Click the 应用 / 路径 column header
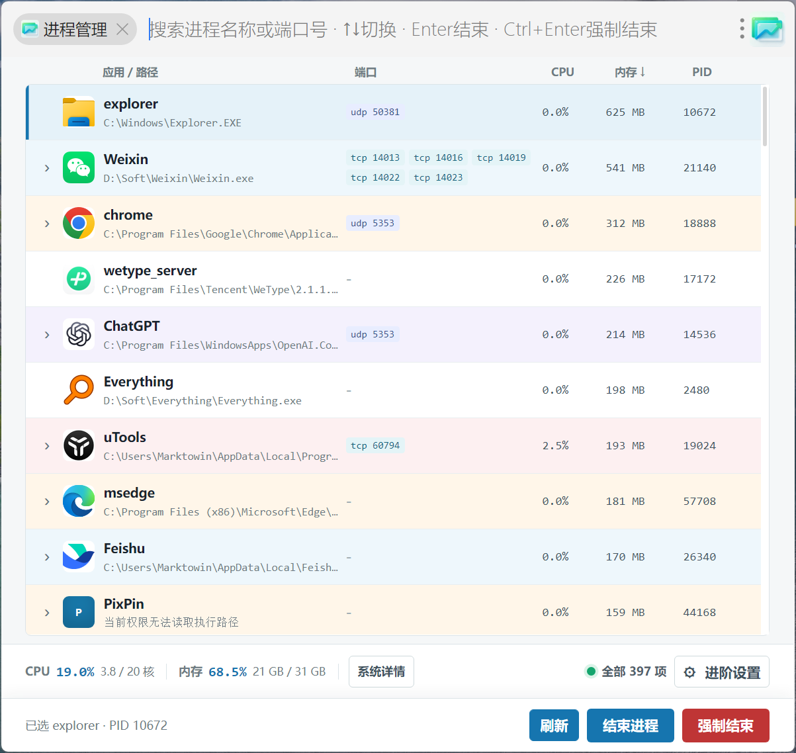Screen dimensions: 796x753 point(130,72)
